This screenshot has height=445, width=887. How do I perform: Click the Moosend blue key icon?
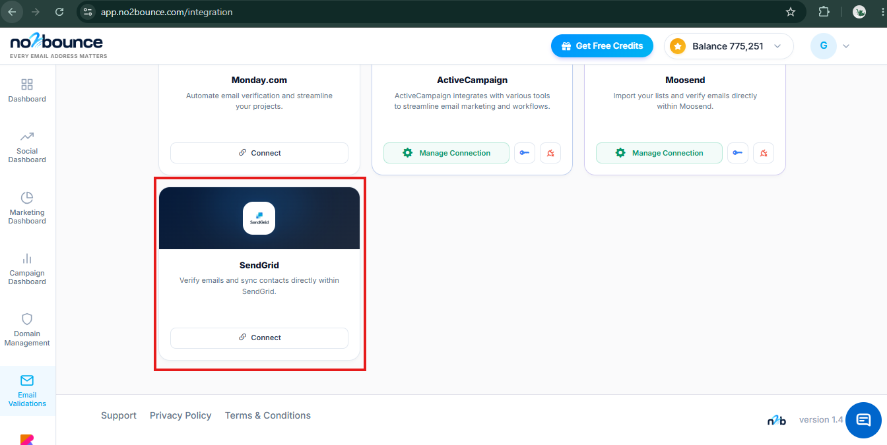click(x=738, y=153)
